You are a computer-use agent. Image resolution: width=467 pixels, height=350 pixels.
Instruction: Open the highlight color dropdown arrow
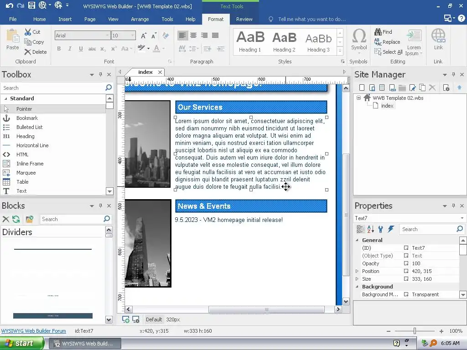148,48
